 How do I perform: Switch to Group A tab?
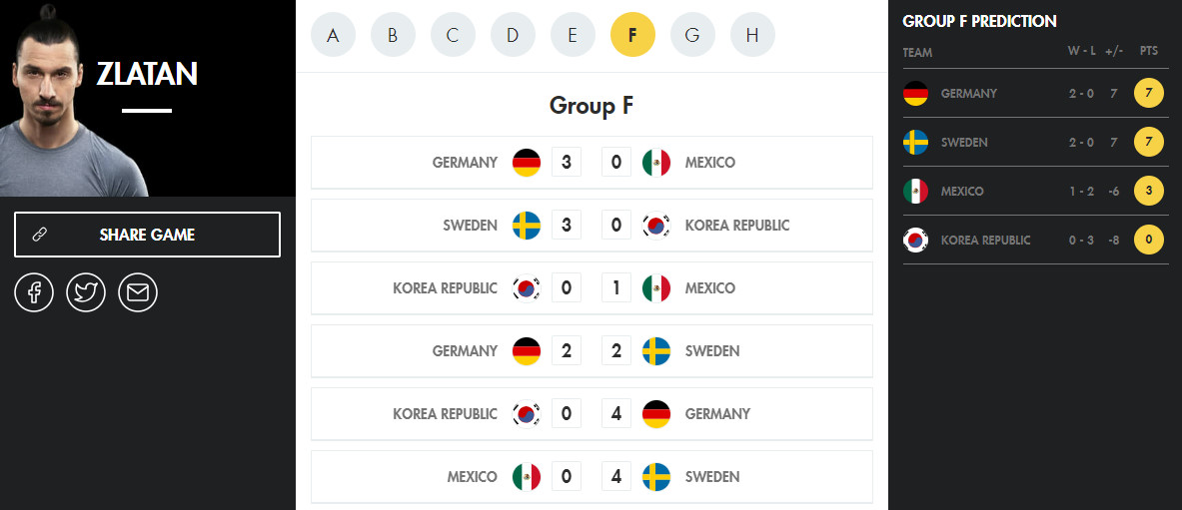coord(333,35)
